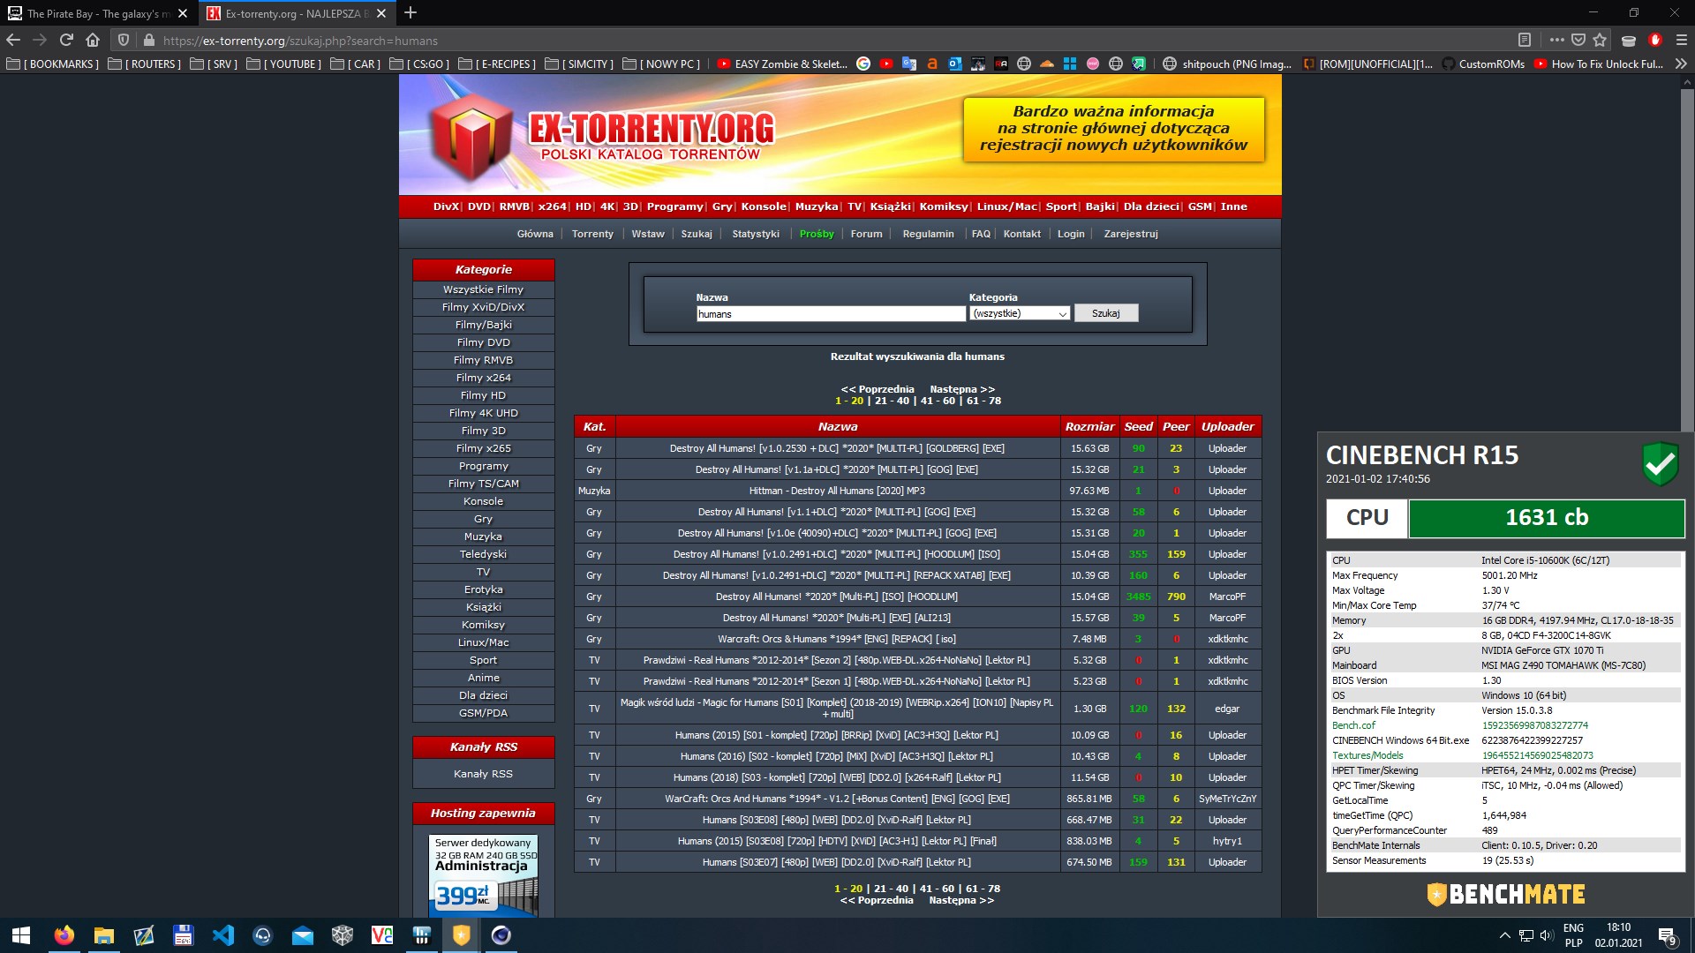Sort results by the Seed column header
The height and width of the screenshot is (953, 1695).
pos(1138,426)
